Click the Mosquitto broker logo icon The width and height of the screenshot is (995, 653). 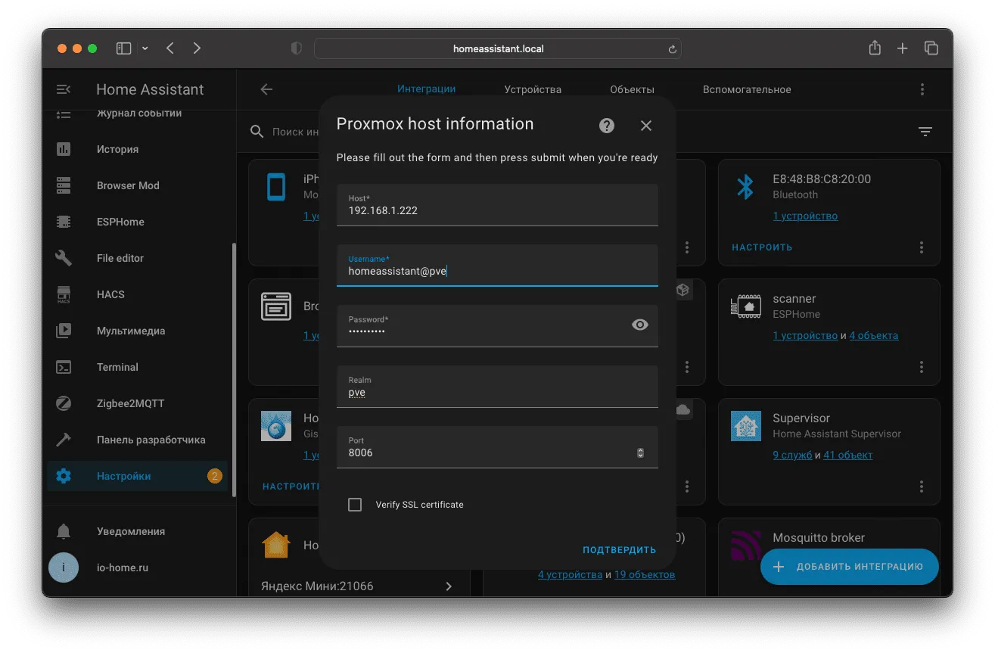(745, 545)
